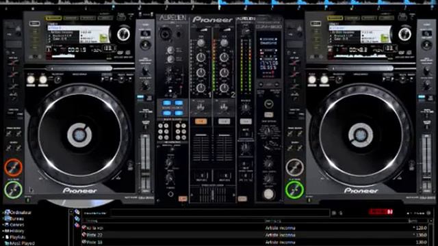Image resolution: width=438 pixels, height=246 pixels.
Task: Trigger hot cue A on left deck
Action: (13, 63)
